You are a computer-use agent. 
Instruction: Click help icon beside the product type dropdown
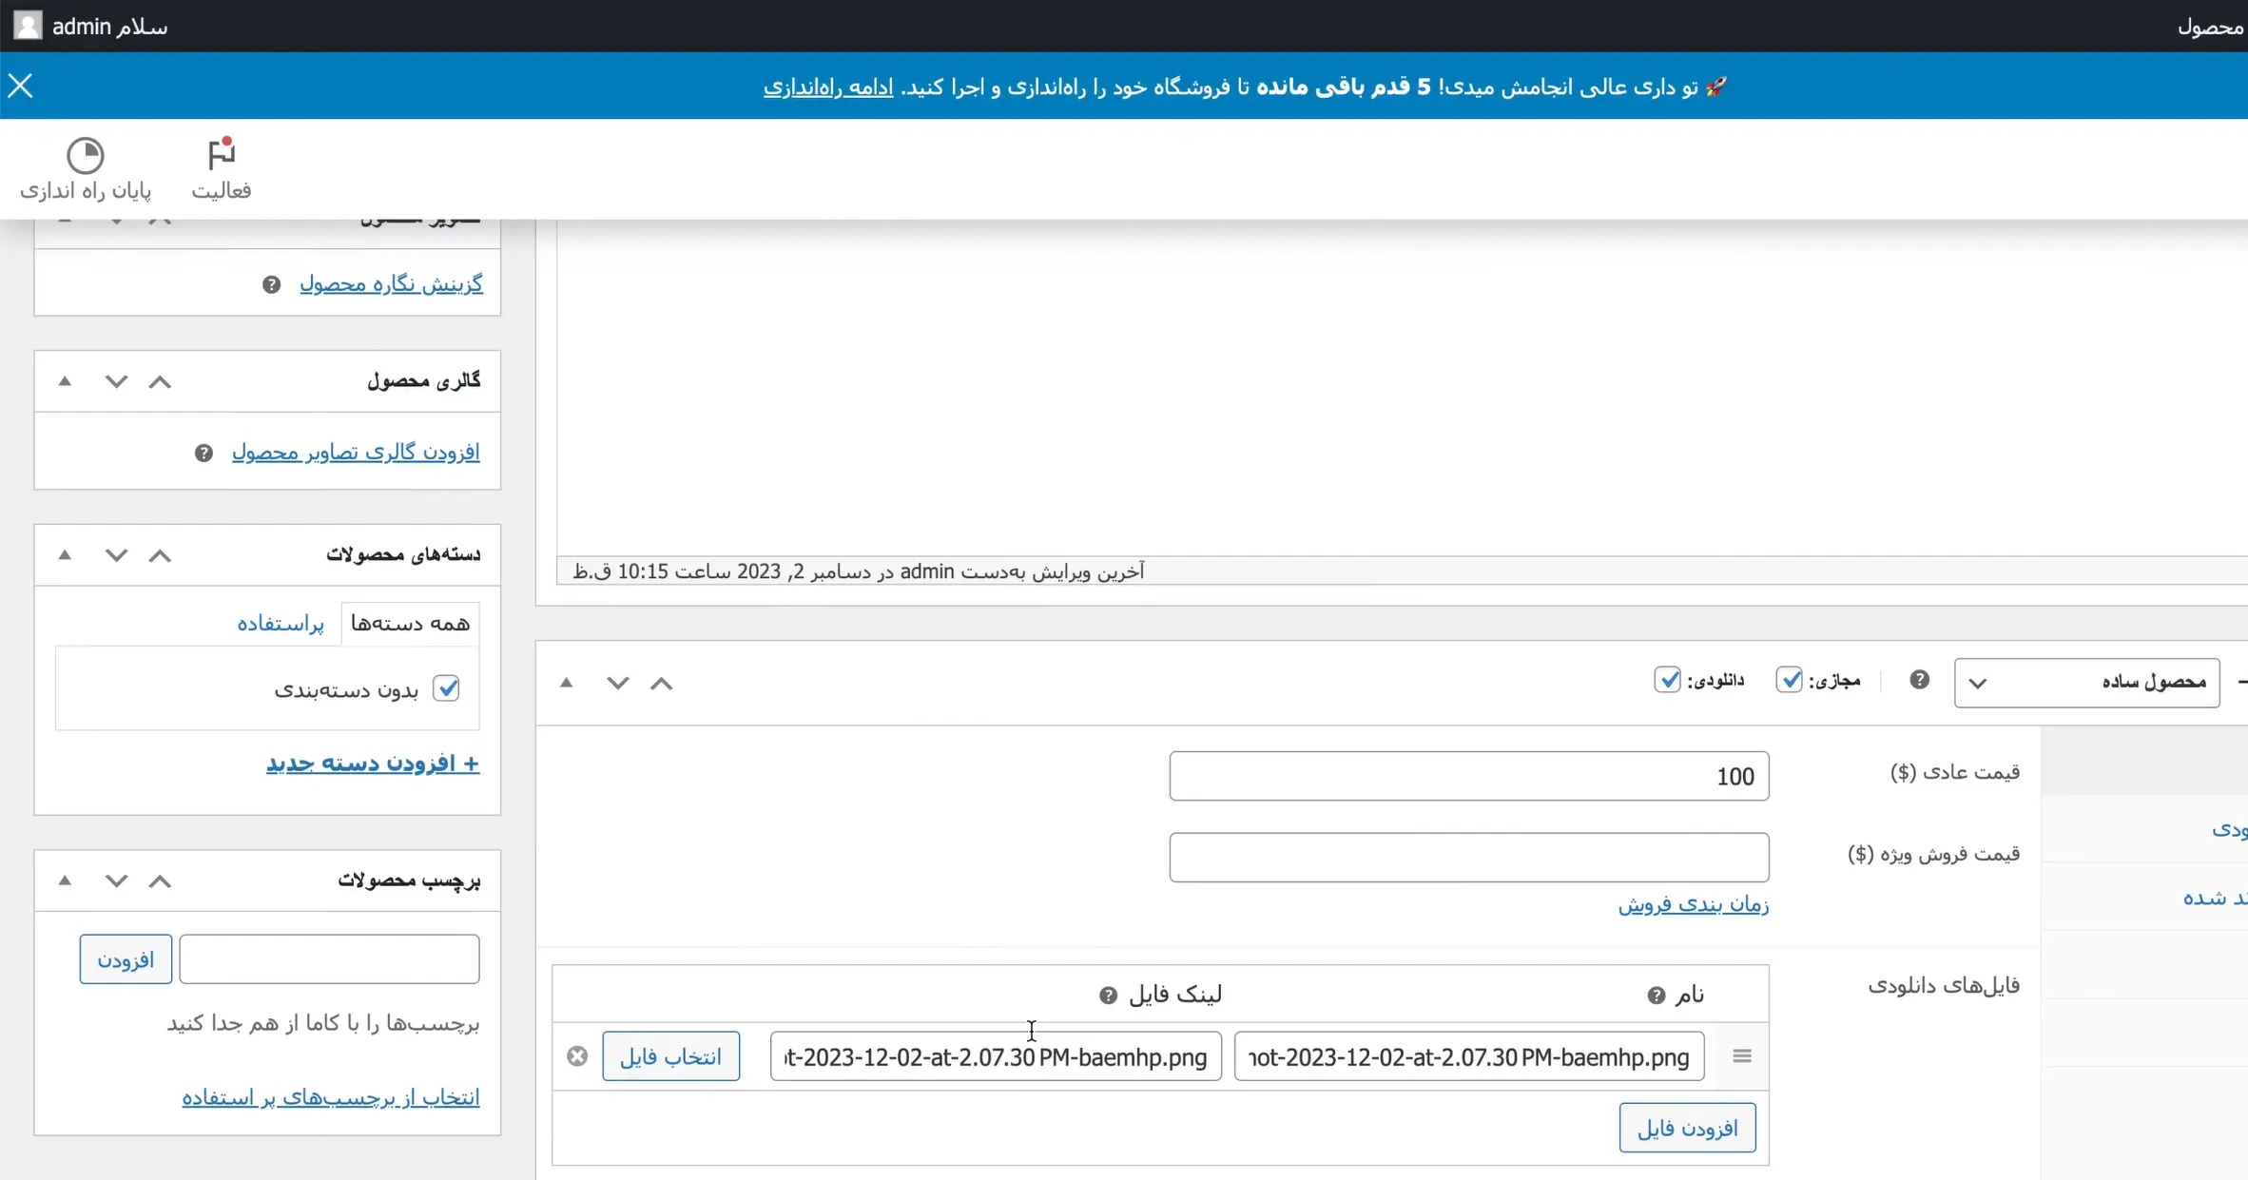pyautogui.click(x=1919, y=680)
